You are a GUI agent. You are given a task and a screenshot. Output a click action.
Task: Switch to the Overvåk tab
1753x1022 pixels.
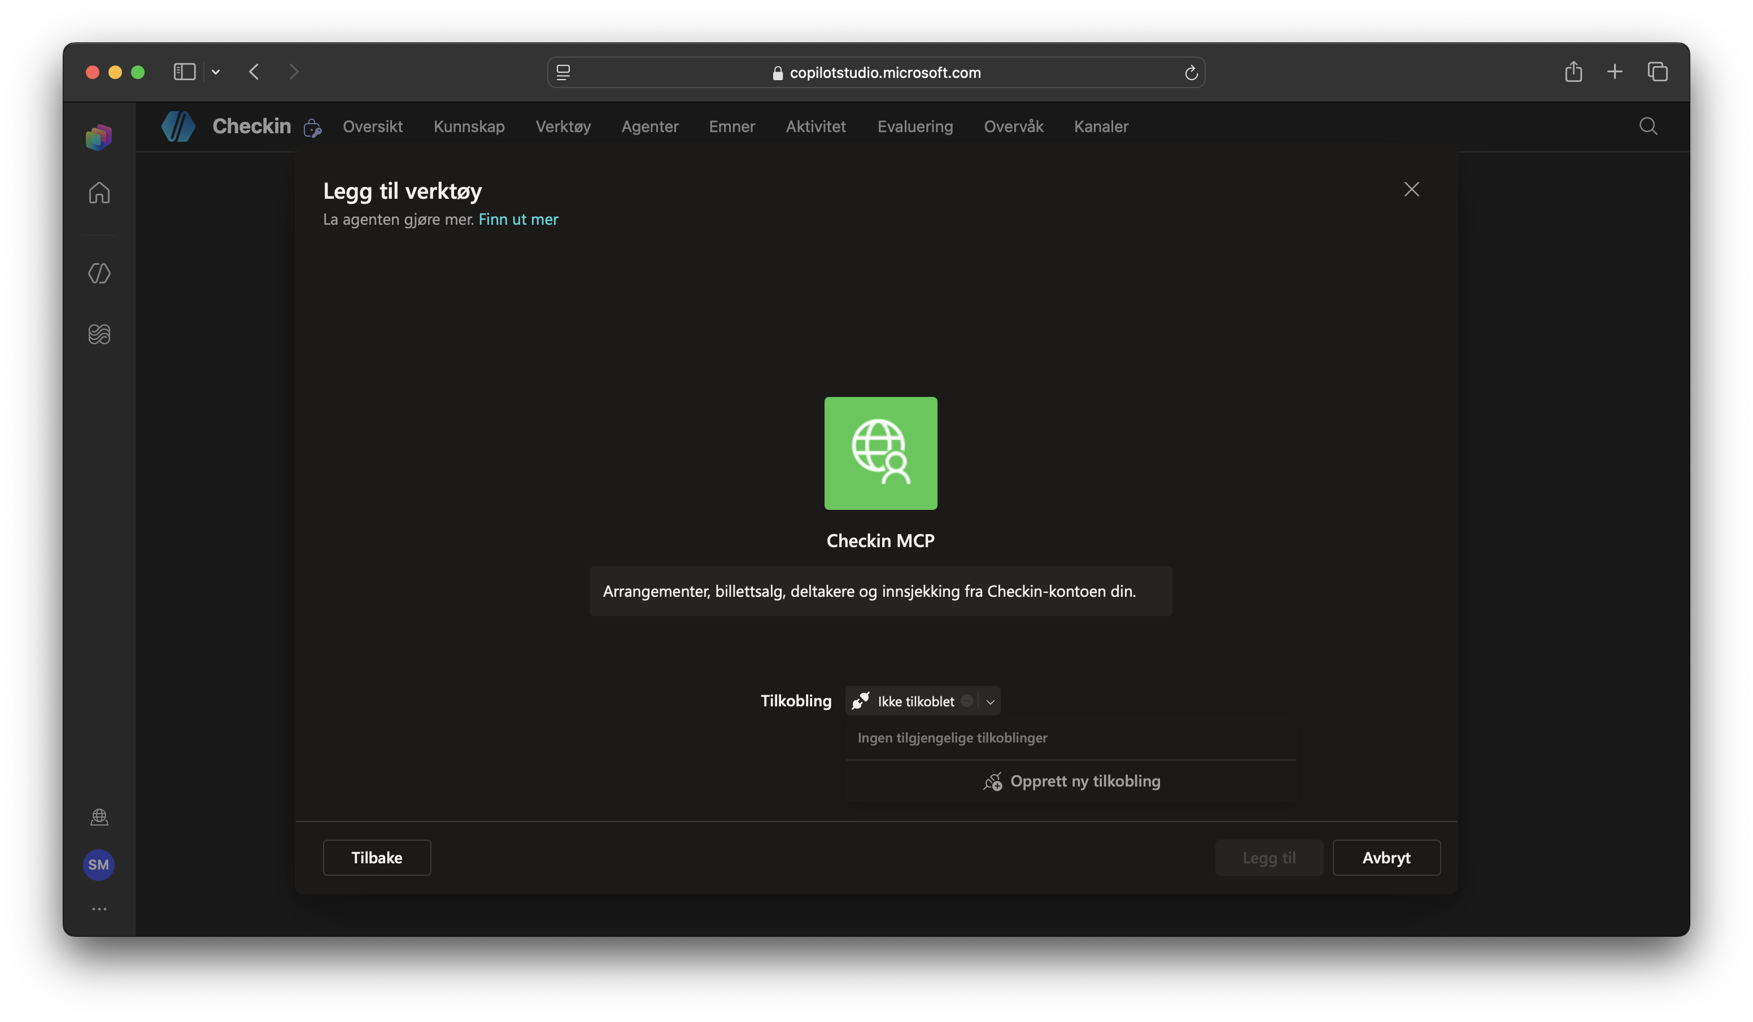click(x=1014, y=126)
